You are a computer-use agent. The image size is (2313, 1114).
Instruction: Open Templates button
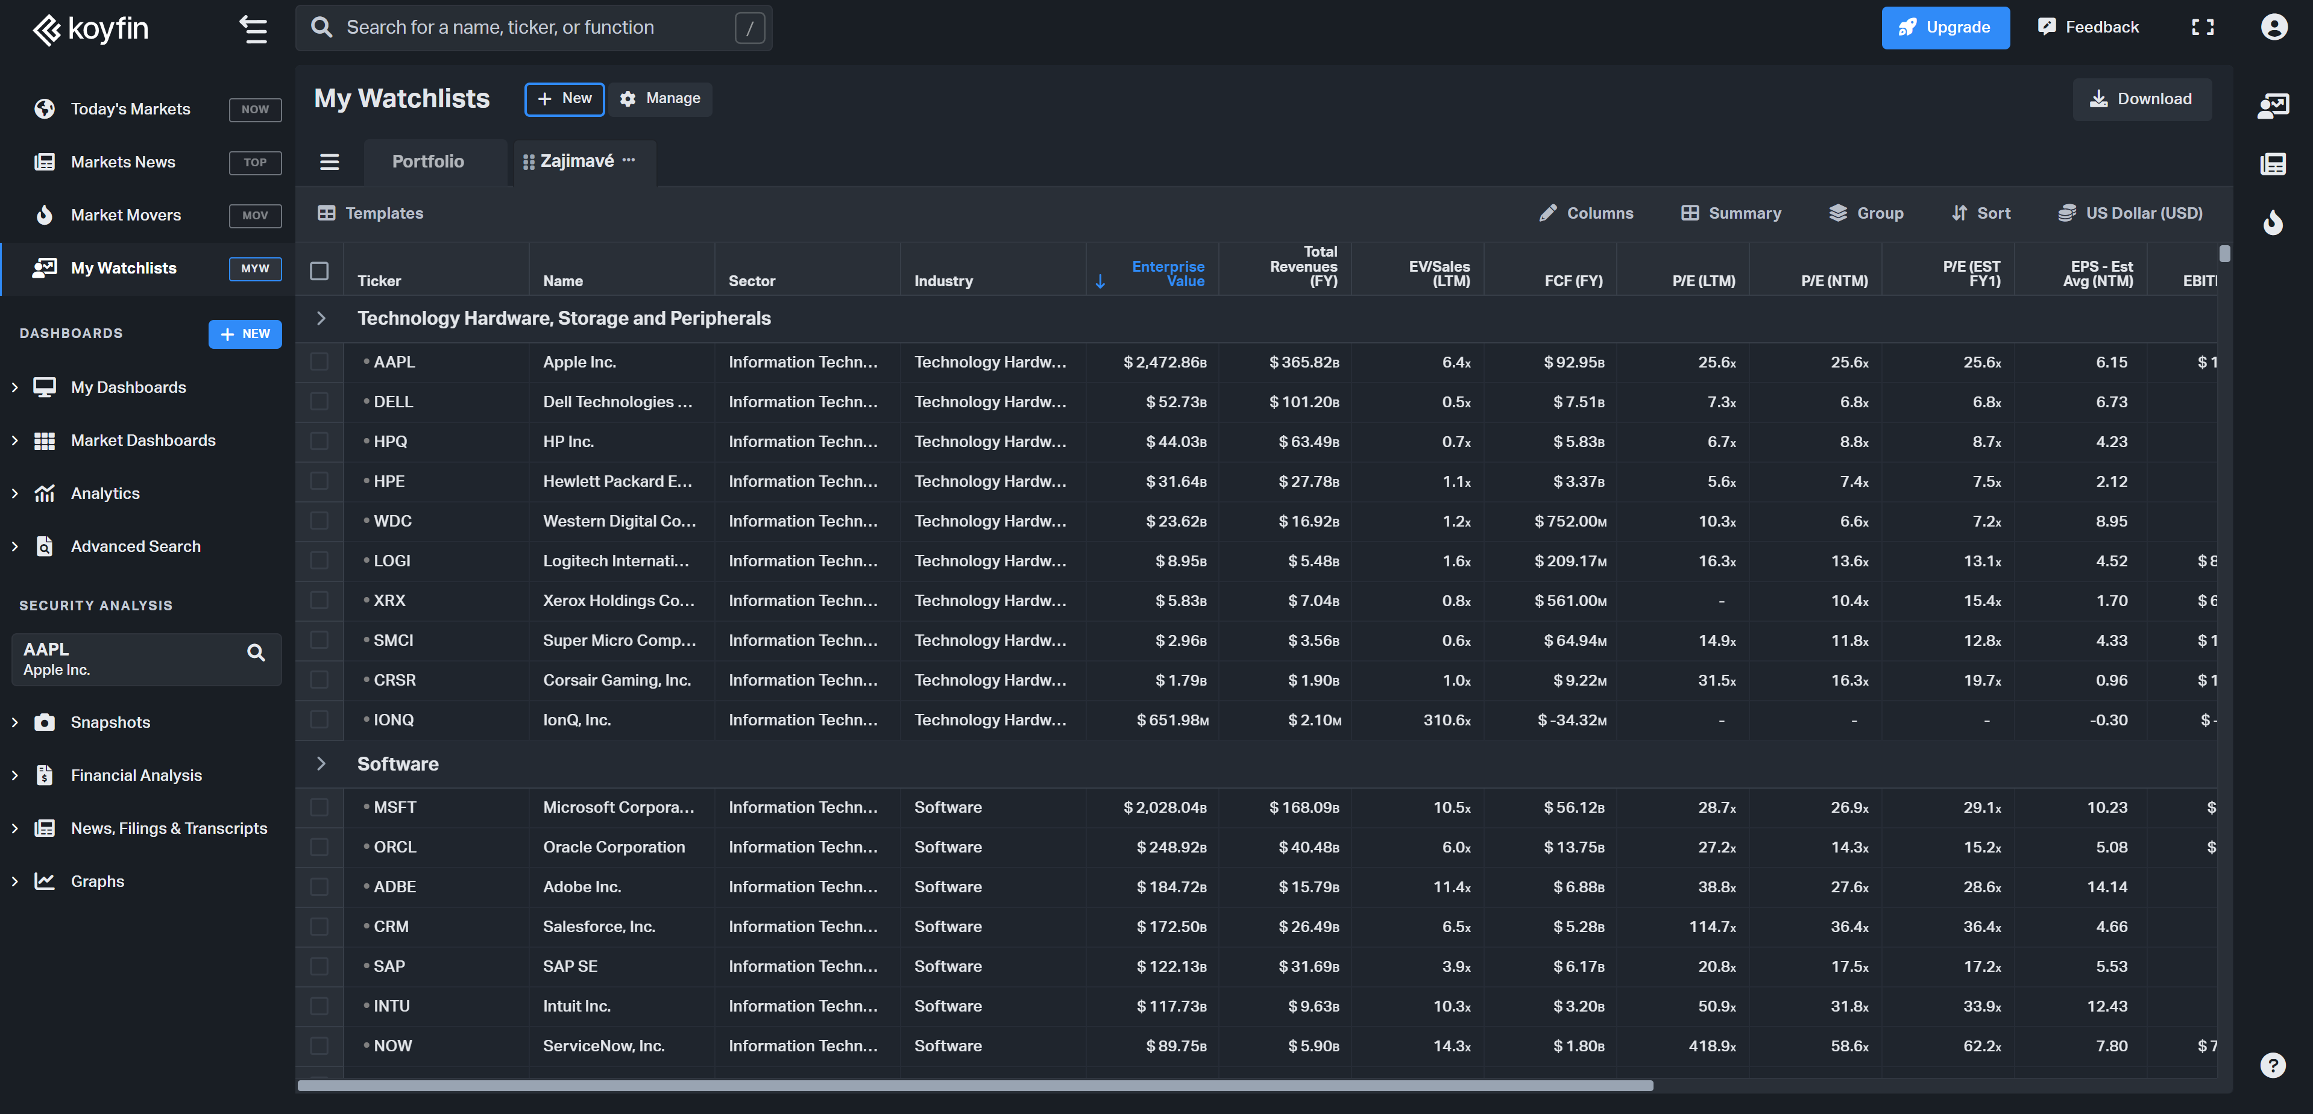[370, 213]
